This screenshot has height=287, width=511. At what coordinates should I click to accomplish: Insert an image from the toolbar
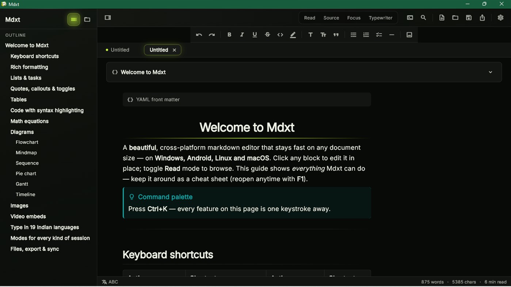[409, 35]
